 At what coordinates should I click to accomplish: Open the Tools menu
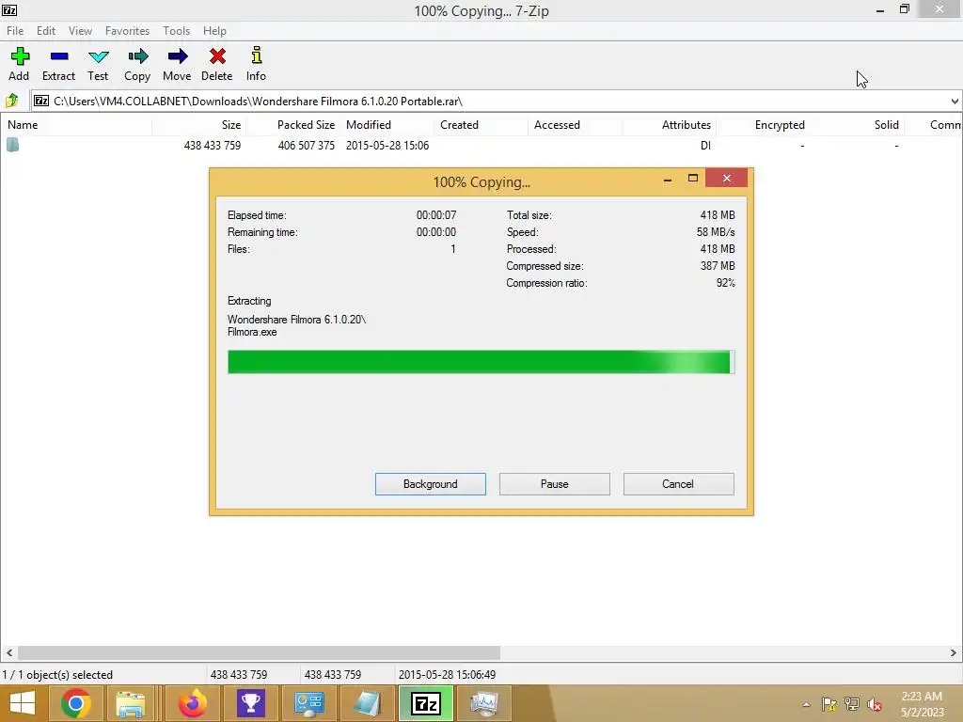pyautogui.click(x=176, y=31)
